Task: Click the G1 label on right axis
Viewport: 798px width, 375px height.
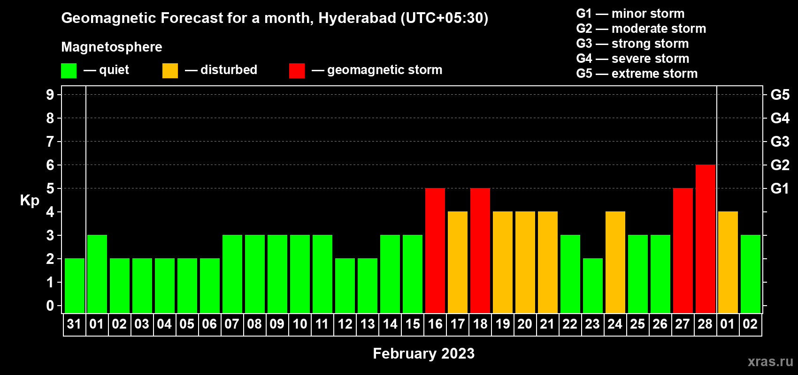Action: [780, 188]
